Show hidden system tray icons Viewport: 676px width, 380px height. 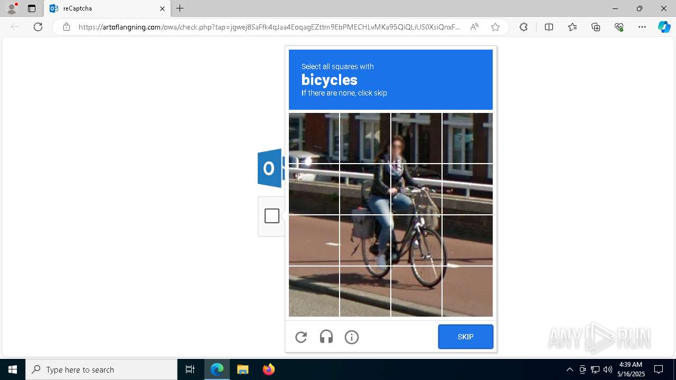[569, 369]
